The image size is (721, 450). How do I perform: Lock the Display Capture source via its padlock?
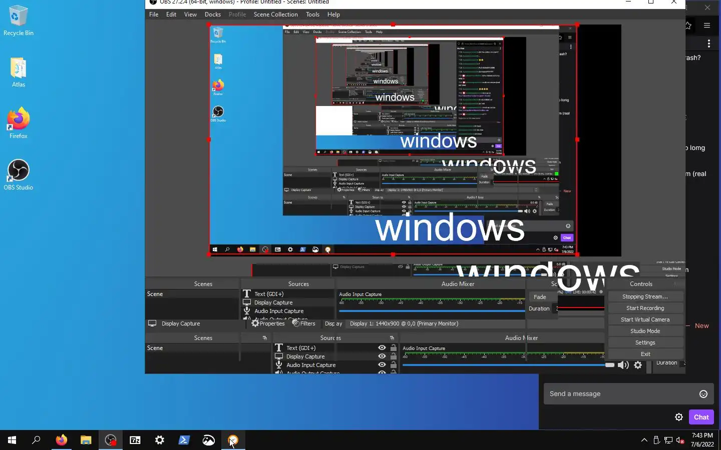click(x=394, y=356)
